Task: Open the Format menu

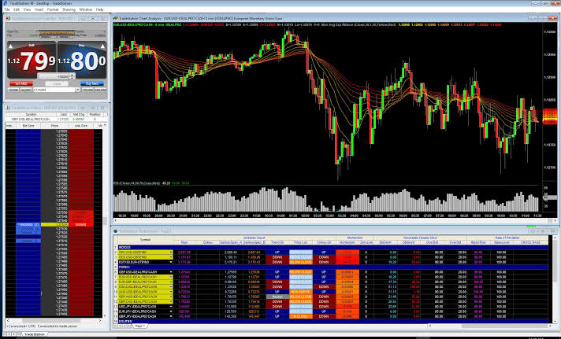Action: (53, 9)
